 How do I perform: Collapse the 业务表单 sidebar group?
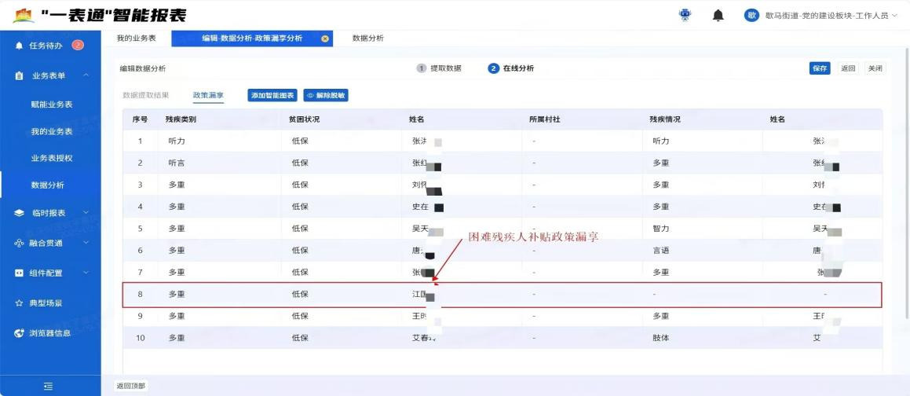86,75
